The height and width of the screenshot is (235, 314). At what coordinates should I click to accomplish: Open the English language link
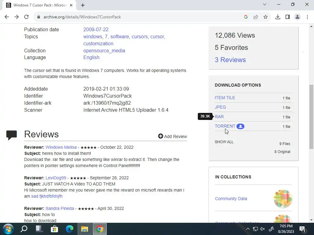coord(91,57)
